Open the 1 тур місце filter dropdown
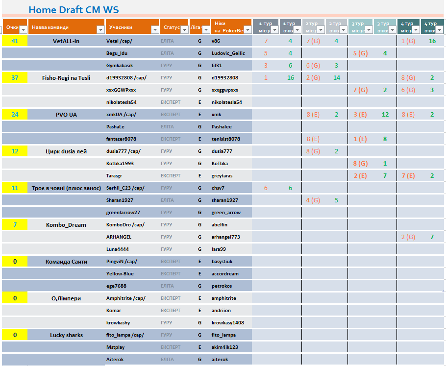Screen dimensions: 446x366 [274, 29]
